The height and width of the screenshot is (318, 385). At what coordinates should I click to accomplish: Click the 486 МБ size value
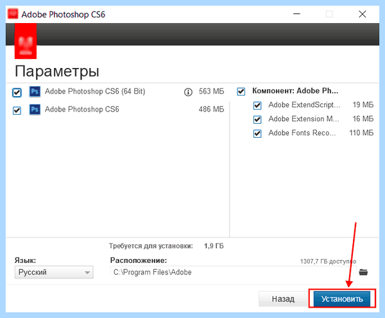coord(211,109)
